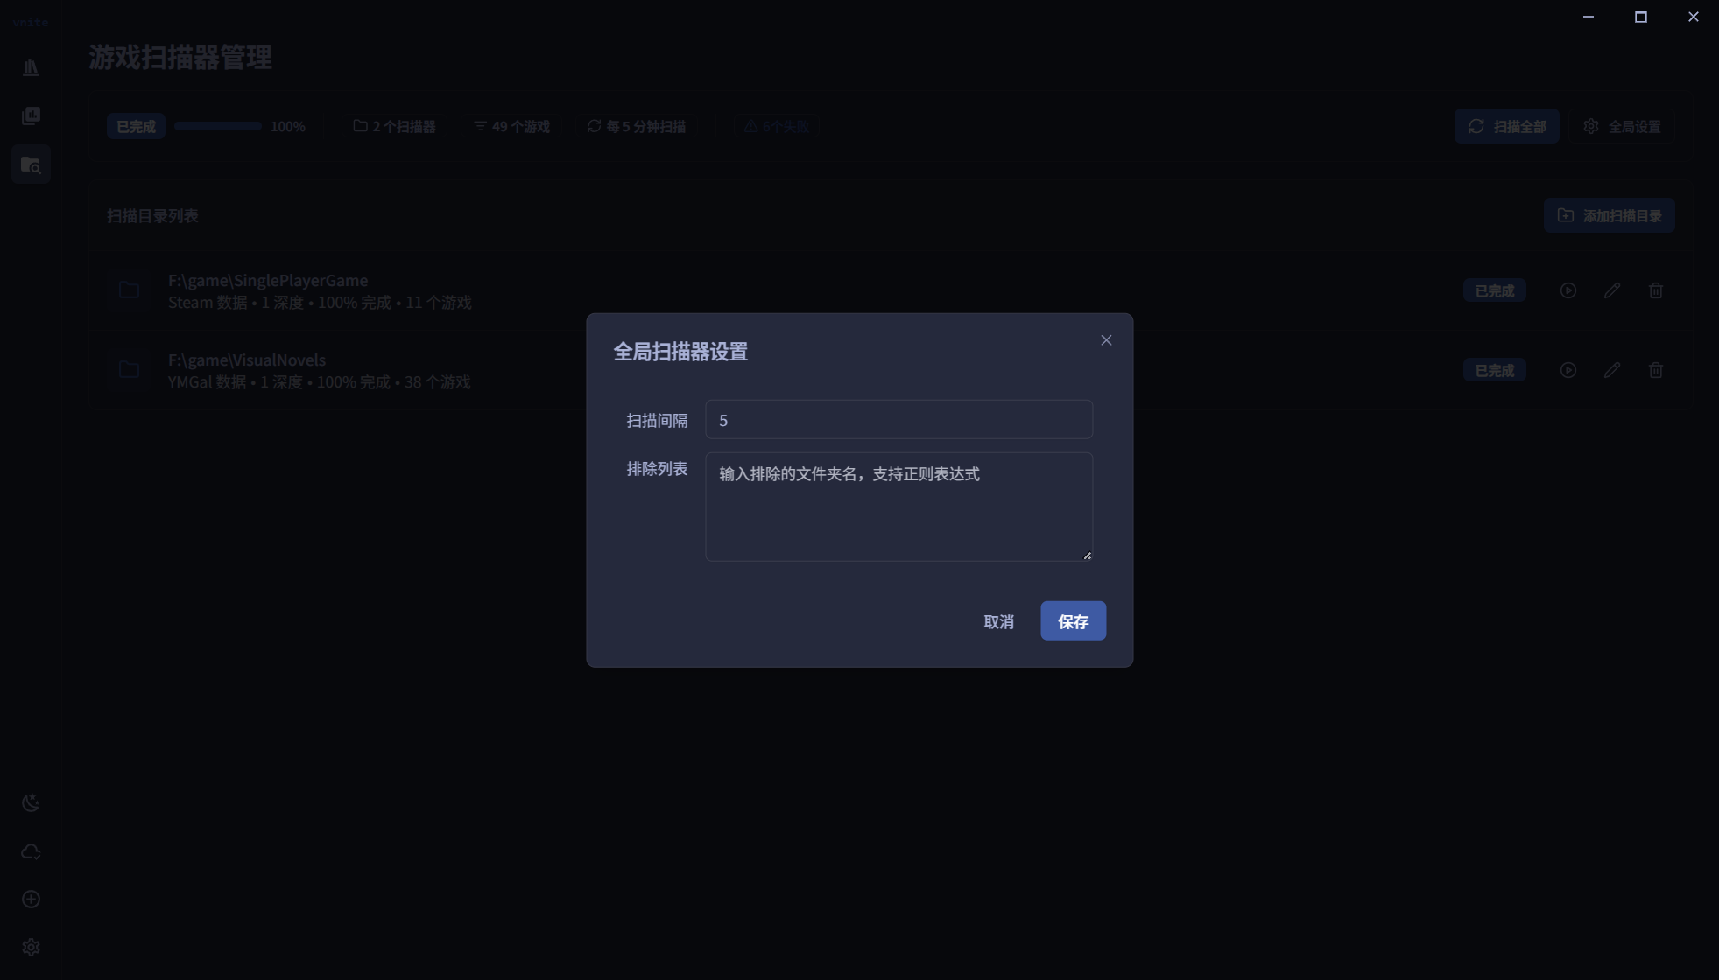Click the F:\game\VisualNovels path text
The image size is (1719, 980).
(x=247, y=360)
